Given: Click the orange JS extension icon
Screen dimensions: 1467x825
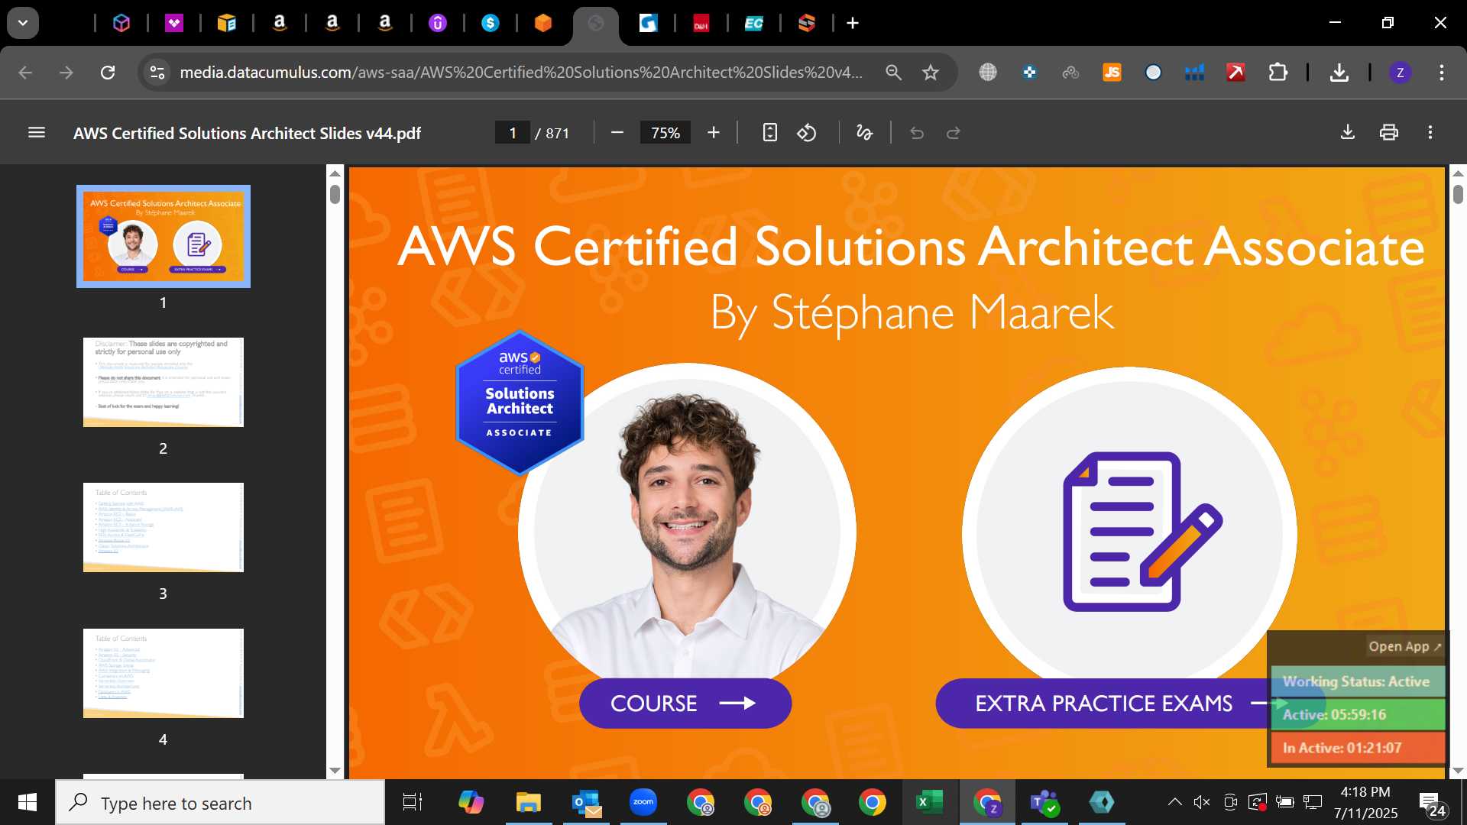Looking at the screenshot, I should click(x=1112, y=73).
